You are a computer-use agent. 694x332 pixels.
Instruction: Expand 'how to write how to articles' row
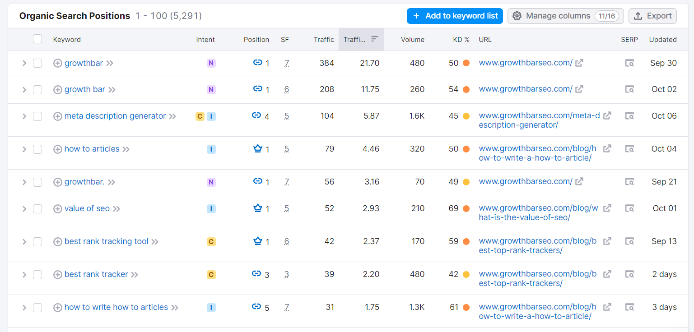coord(24,308)
